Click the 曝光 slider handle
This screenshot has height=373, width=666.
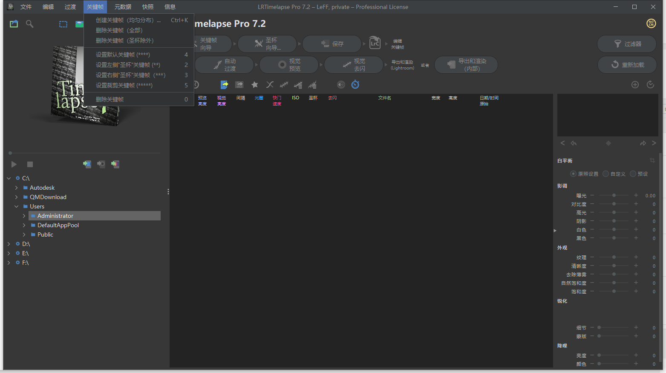click(x=614, y=195)
